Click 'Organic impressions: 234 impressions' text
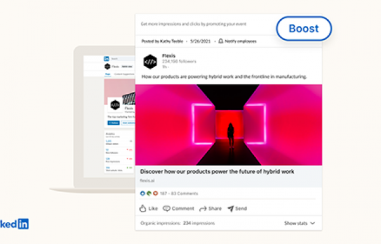This screenshot has width=381, height=244. [x=177, y=223]
